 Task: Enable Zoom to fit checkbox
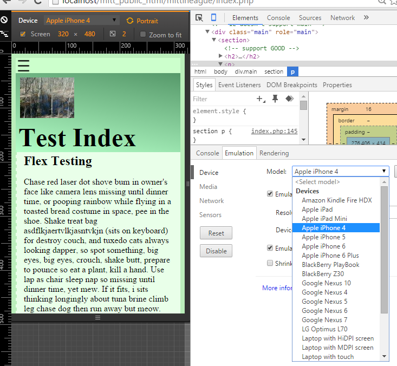143,35
